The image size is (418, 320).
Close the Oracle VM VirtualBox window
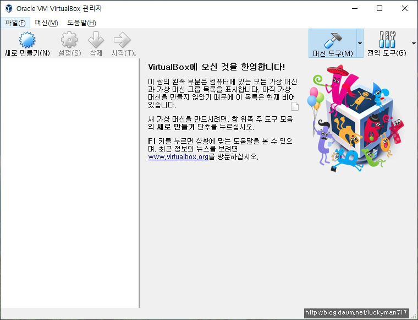click(x=405, y=8)
